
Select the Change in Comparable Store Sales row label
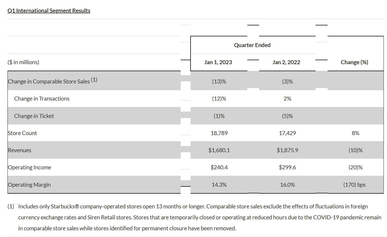click(49, 82)
